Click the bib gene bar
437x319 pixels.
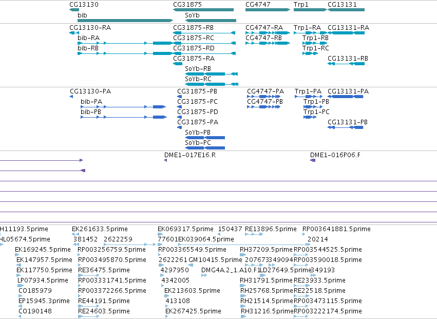125,21
